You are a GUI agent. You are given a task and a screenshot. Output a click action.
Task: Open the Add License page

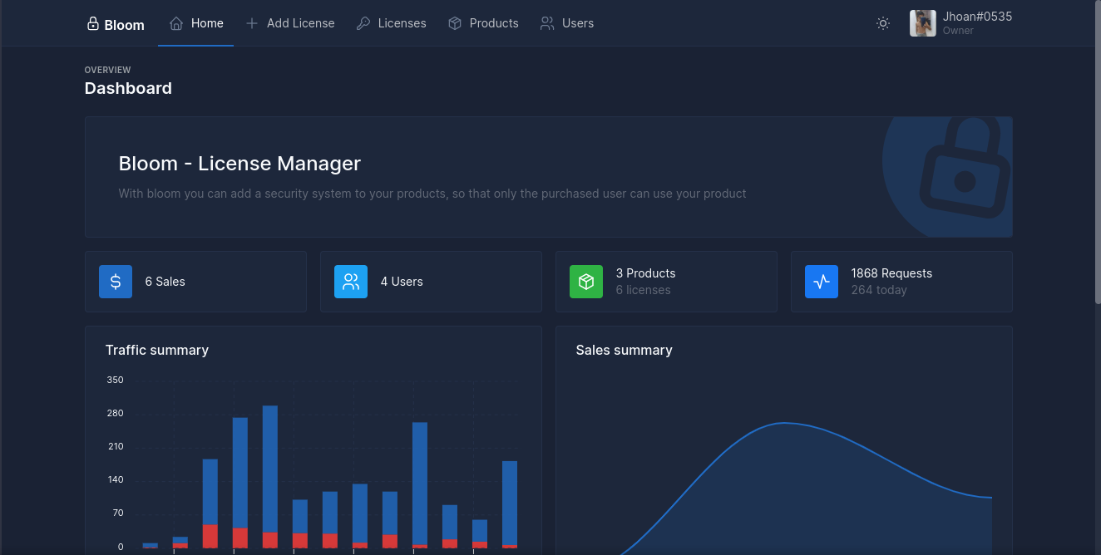click(x=290, y=23)
